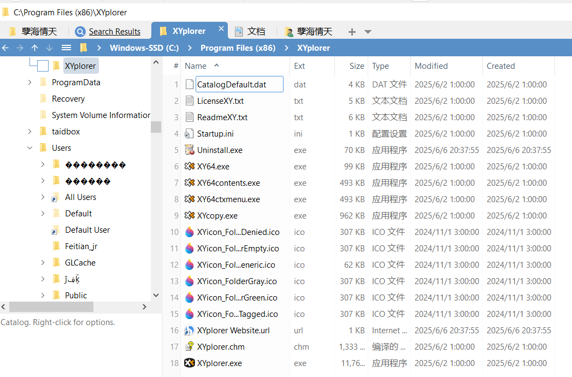Click the XYplorer.exe application icon
572x377 pixels.
point(190,363)
